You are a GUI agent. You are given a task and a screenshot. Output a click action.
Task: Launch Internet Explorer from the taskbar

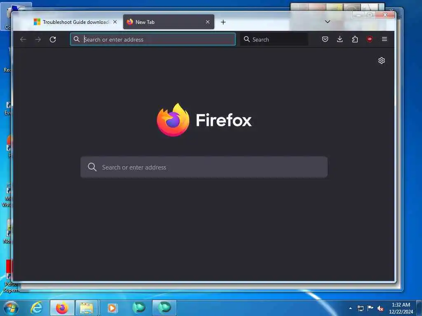pyautogui.click(x=37, y=308)
